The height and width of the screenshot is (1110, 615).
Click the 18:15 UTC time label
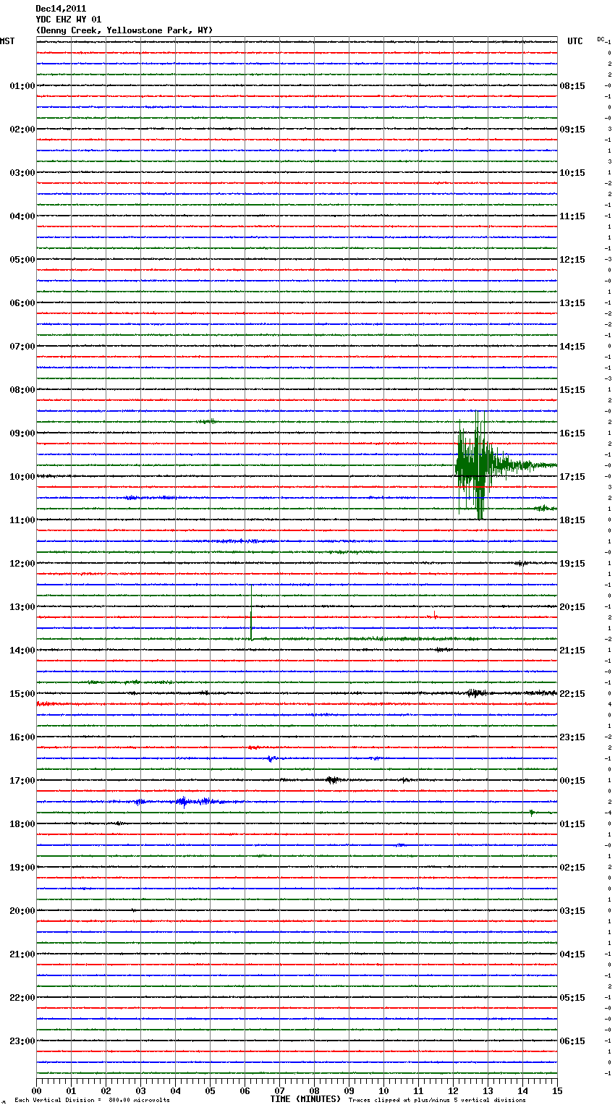[x=572, y=520]
